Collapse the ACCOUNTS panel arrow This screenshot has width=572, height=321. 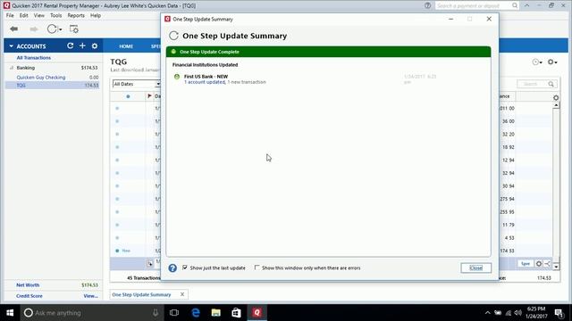[11, 46]
